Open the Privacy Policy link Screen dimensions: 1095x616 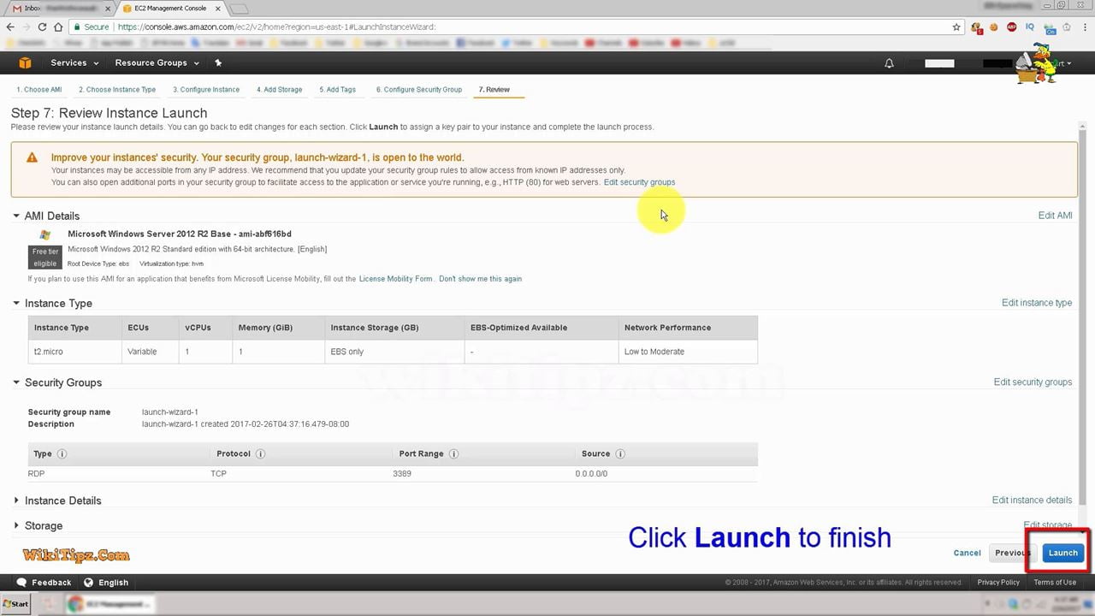coord(998,583)
